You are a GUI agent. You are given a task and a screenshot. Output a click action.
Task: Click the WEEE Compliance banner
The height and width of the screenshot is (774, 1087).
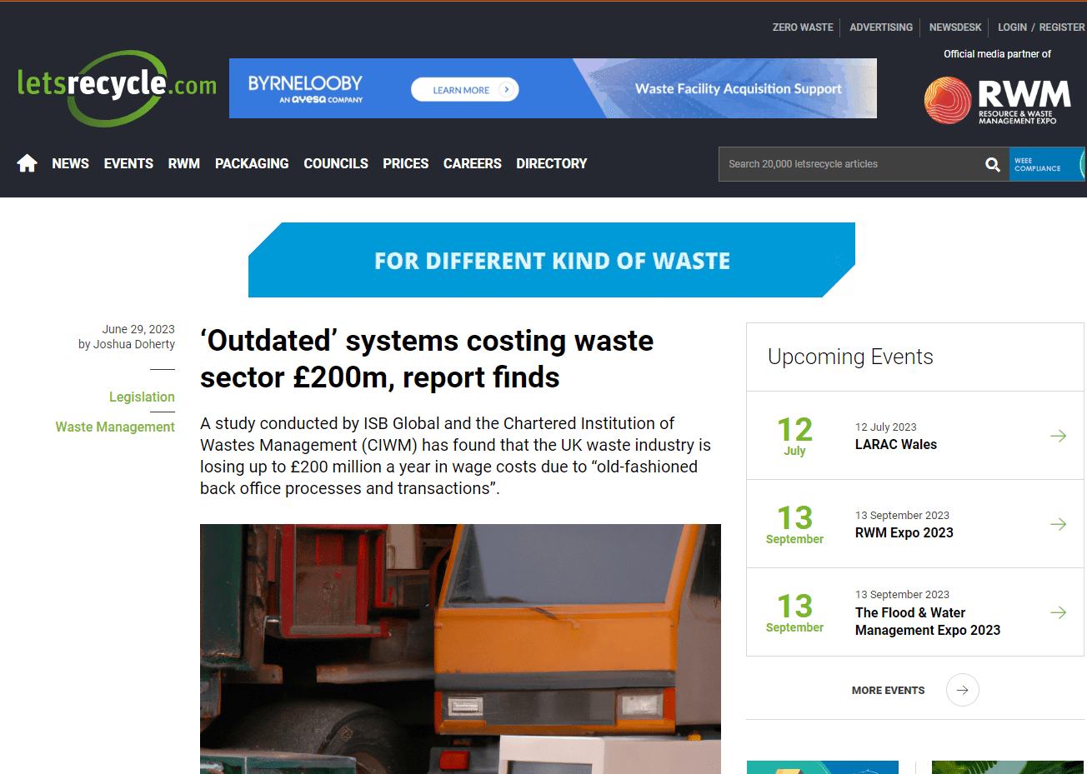coord(1048,164)
